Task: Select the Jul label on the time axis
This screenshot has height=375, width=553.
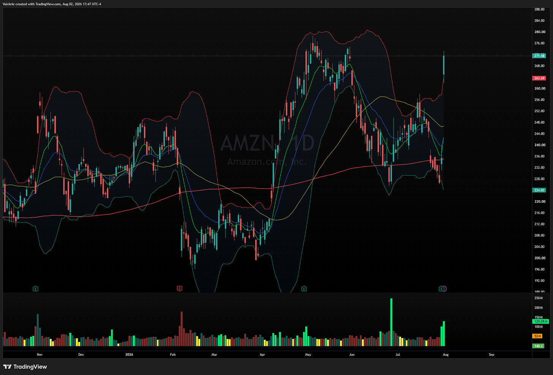Action: click(398, 355)
